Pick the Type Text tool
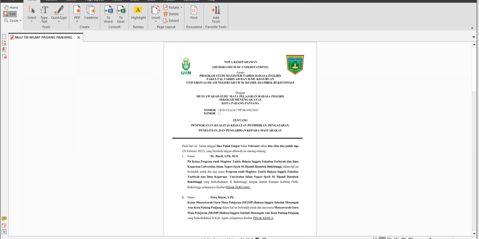Viewport: 479px width, 239px height. coord(44,15)
